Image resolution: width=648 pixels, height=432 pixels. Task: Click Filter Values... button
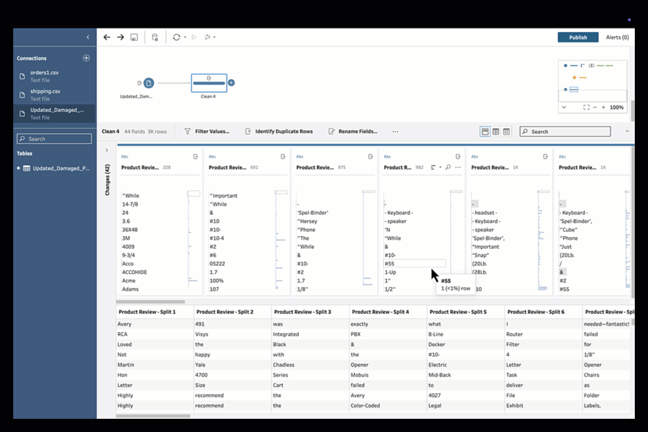click(207, 131)
